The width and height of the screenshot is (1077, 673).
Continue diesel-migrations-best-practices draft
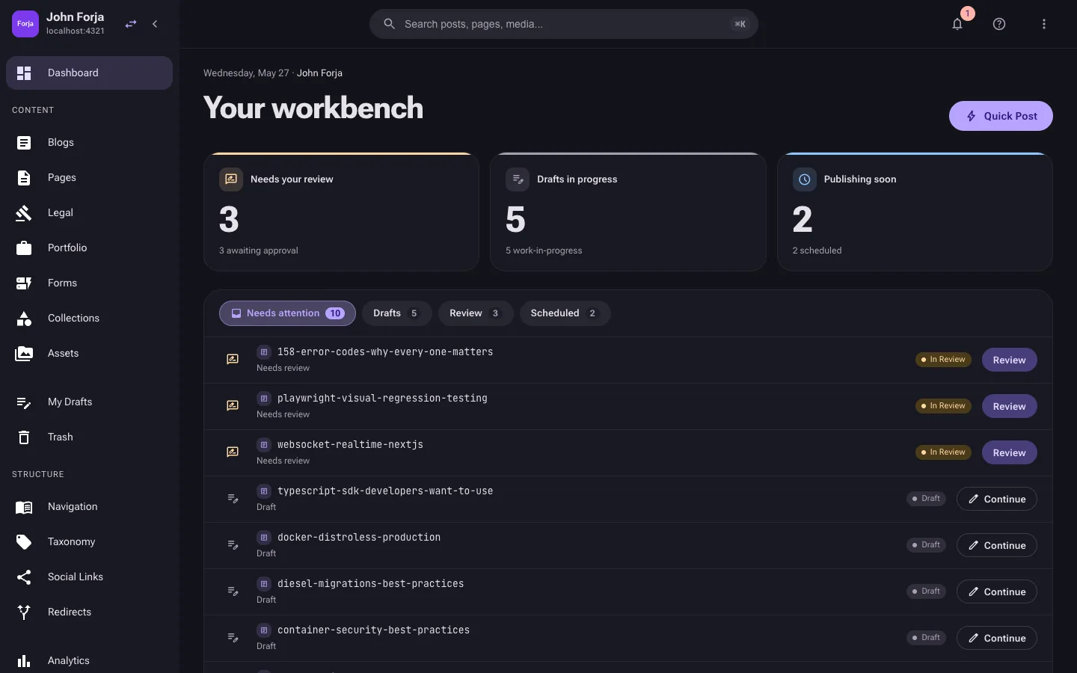coord(996,591)
